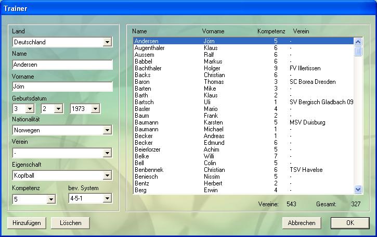Image resolution: width=377 pixels, height=237 pixels.
Task: Select trainer Benbennek in the list
Action: point(243,170)
